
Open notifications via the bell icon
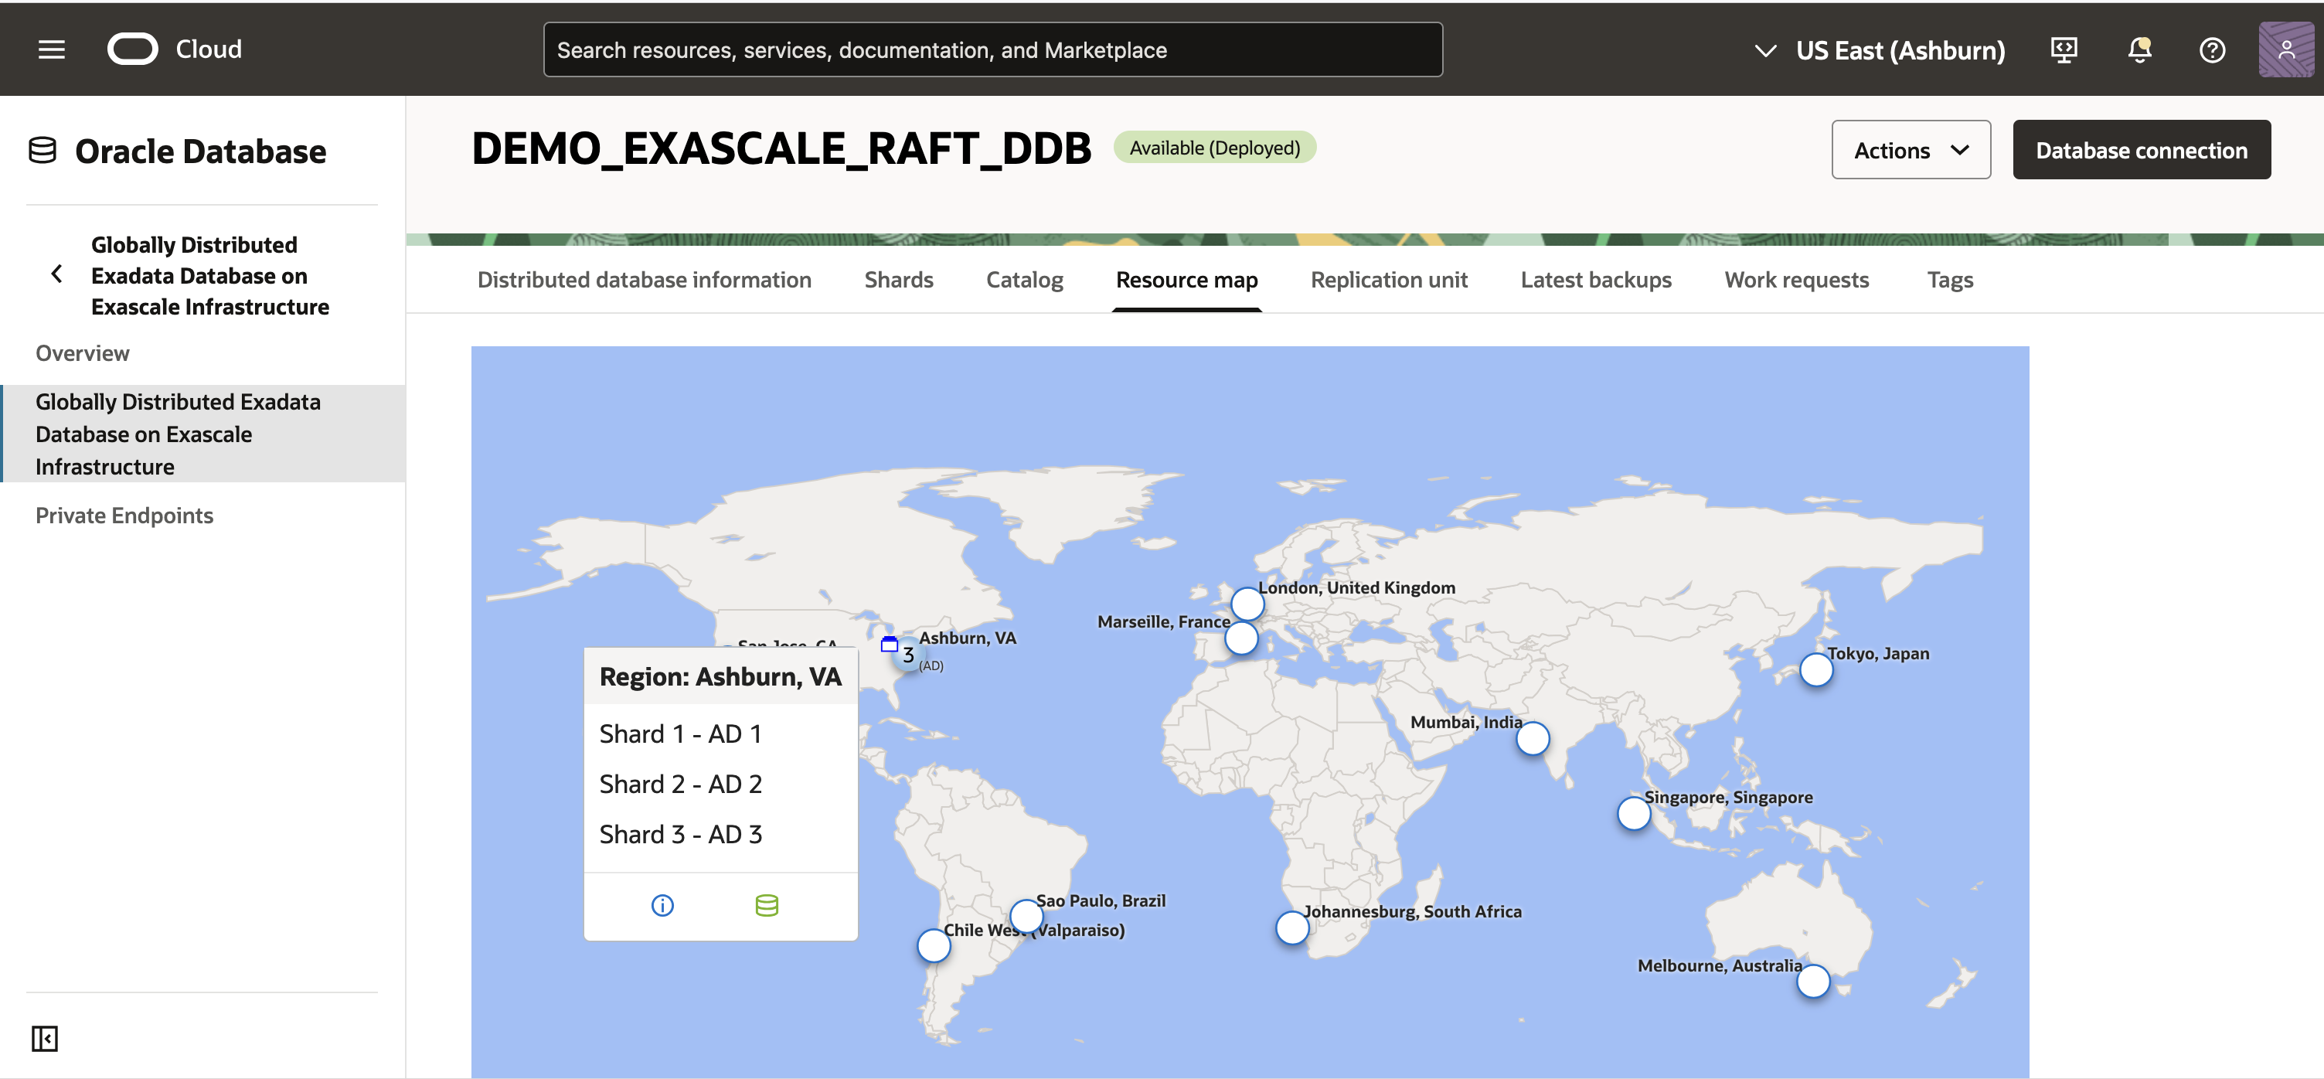(2139, 49)
